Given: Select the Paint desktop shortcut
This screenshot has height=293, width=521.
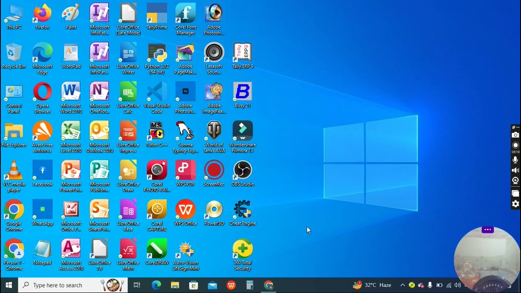Looking at the screenshot, I should point(71,17).
